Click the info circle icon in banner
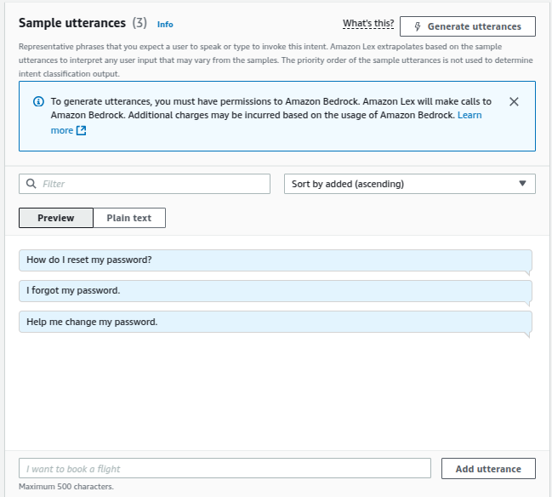Screen dimensions: 552x497 [38, 102]
